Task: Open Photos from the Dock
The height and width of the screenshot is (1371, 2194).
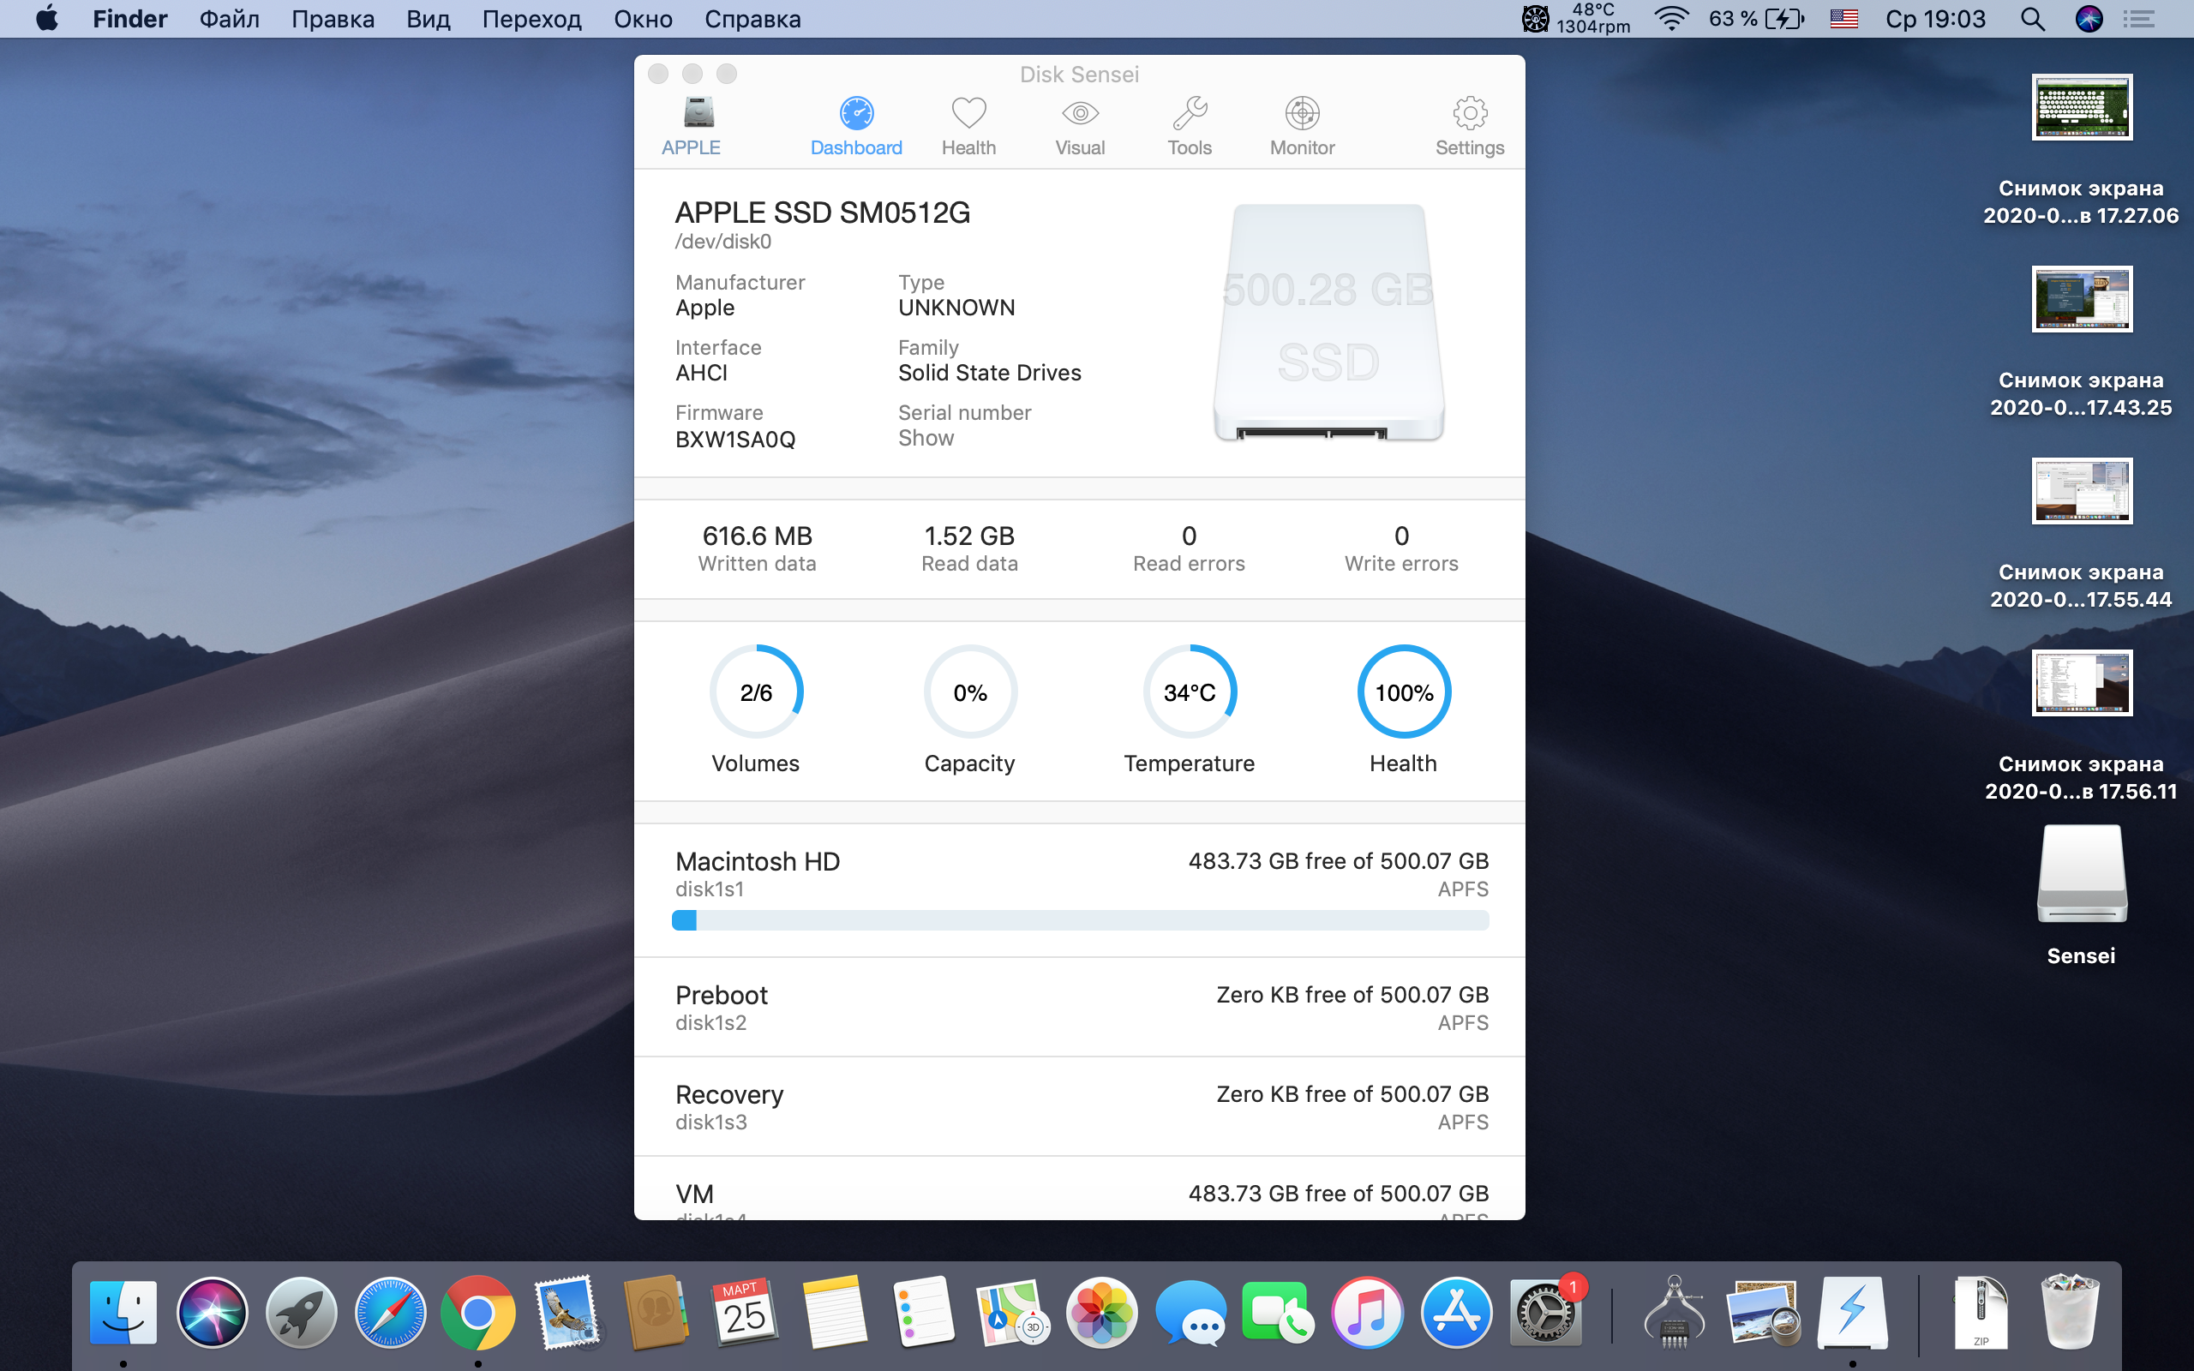Action: [x=1101, y=1312]
